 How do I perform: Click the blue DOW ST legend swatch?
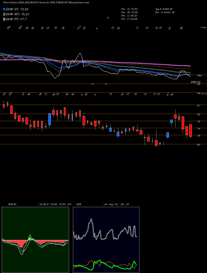click(x=4, y=9)
